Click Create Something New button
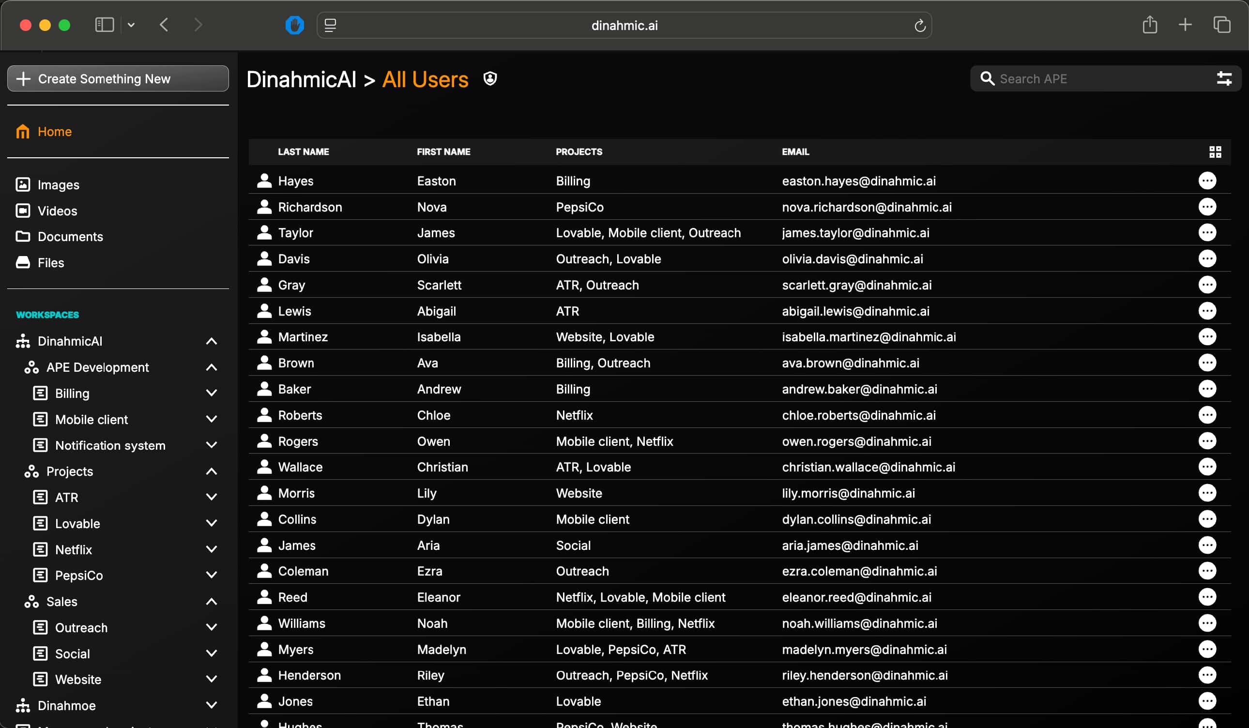 click(x=118, y=79)
